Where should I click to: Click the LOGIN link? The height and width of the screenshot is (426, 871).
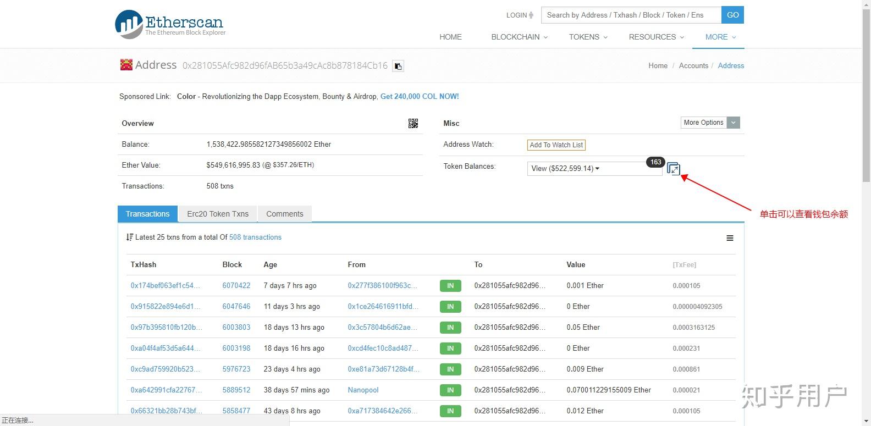point(520,15)
